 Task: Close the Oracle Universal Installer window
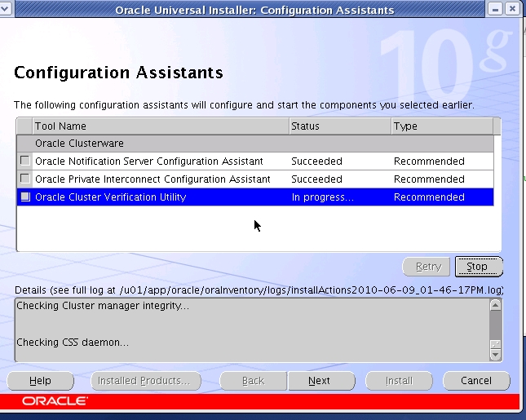[x=512, y=9]
